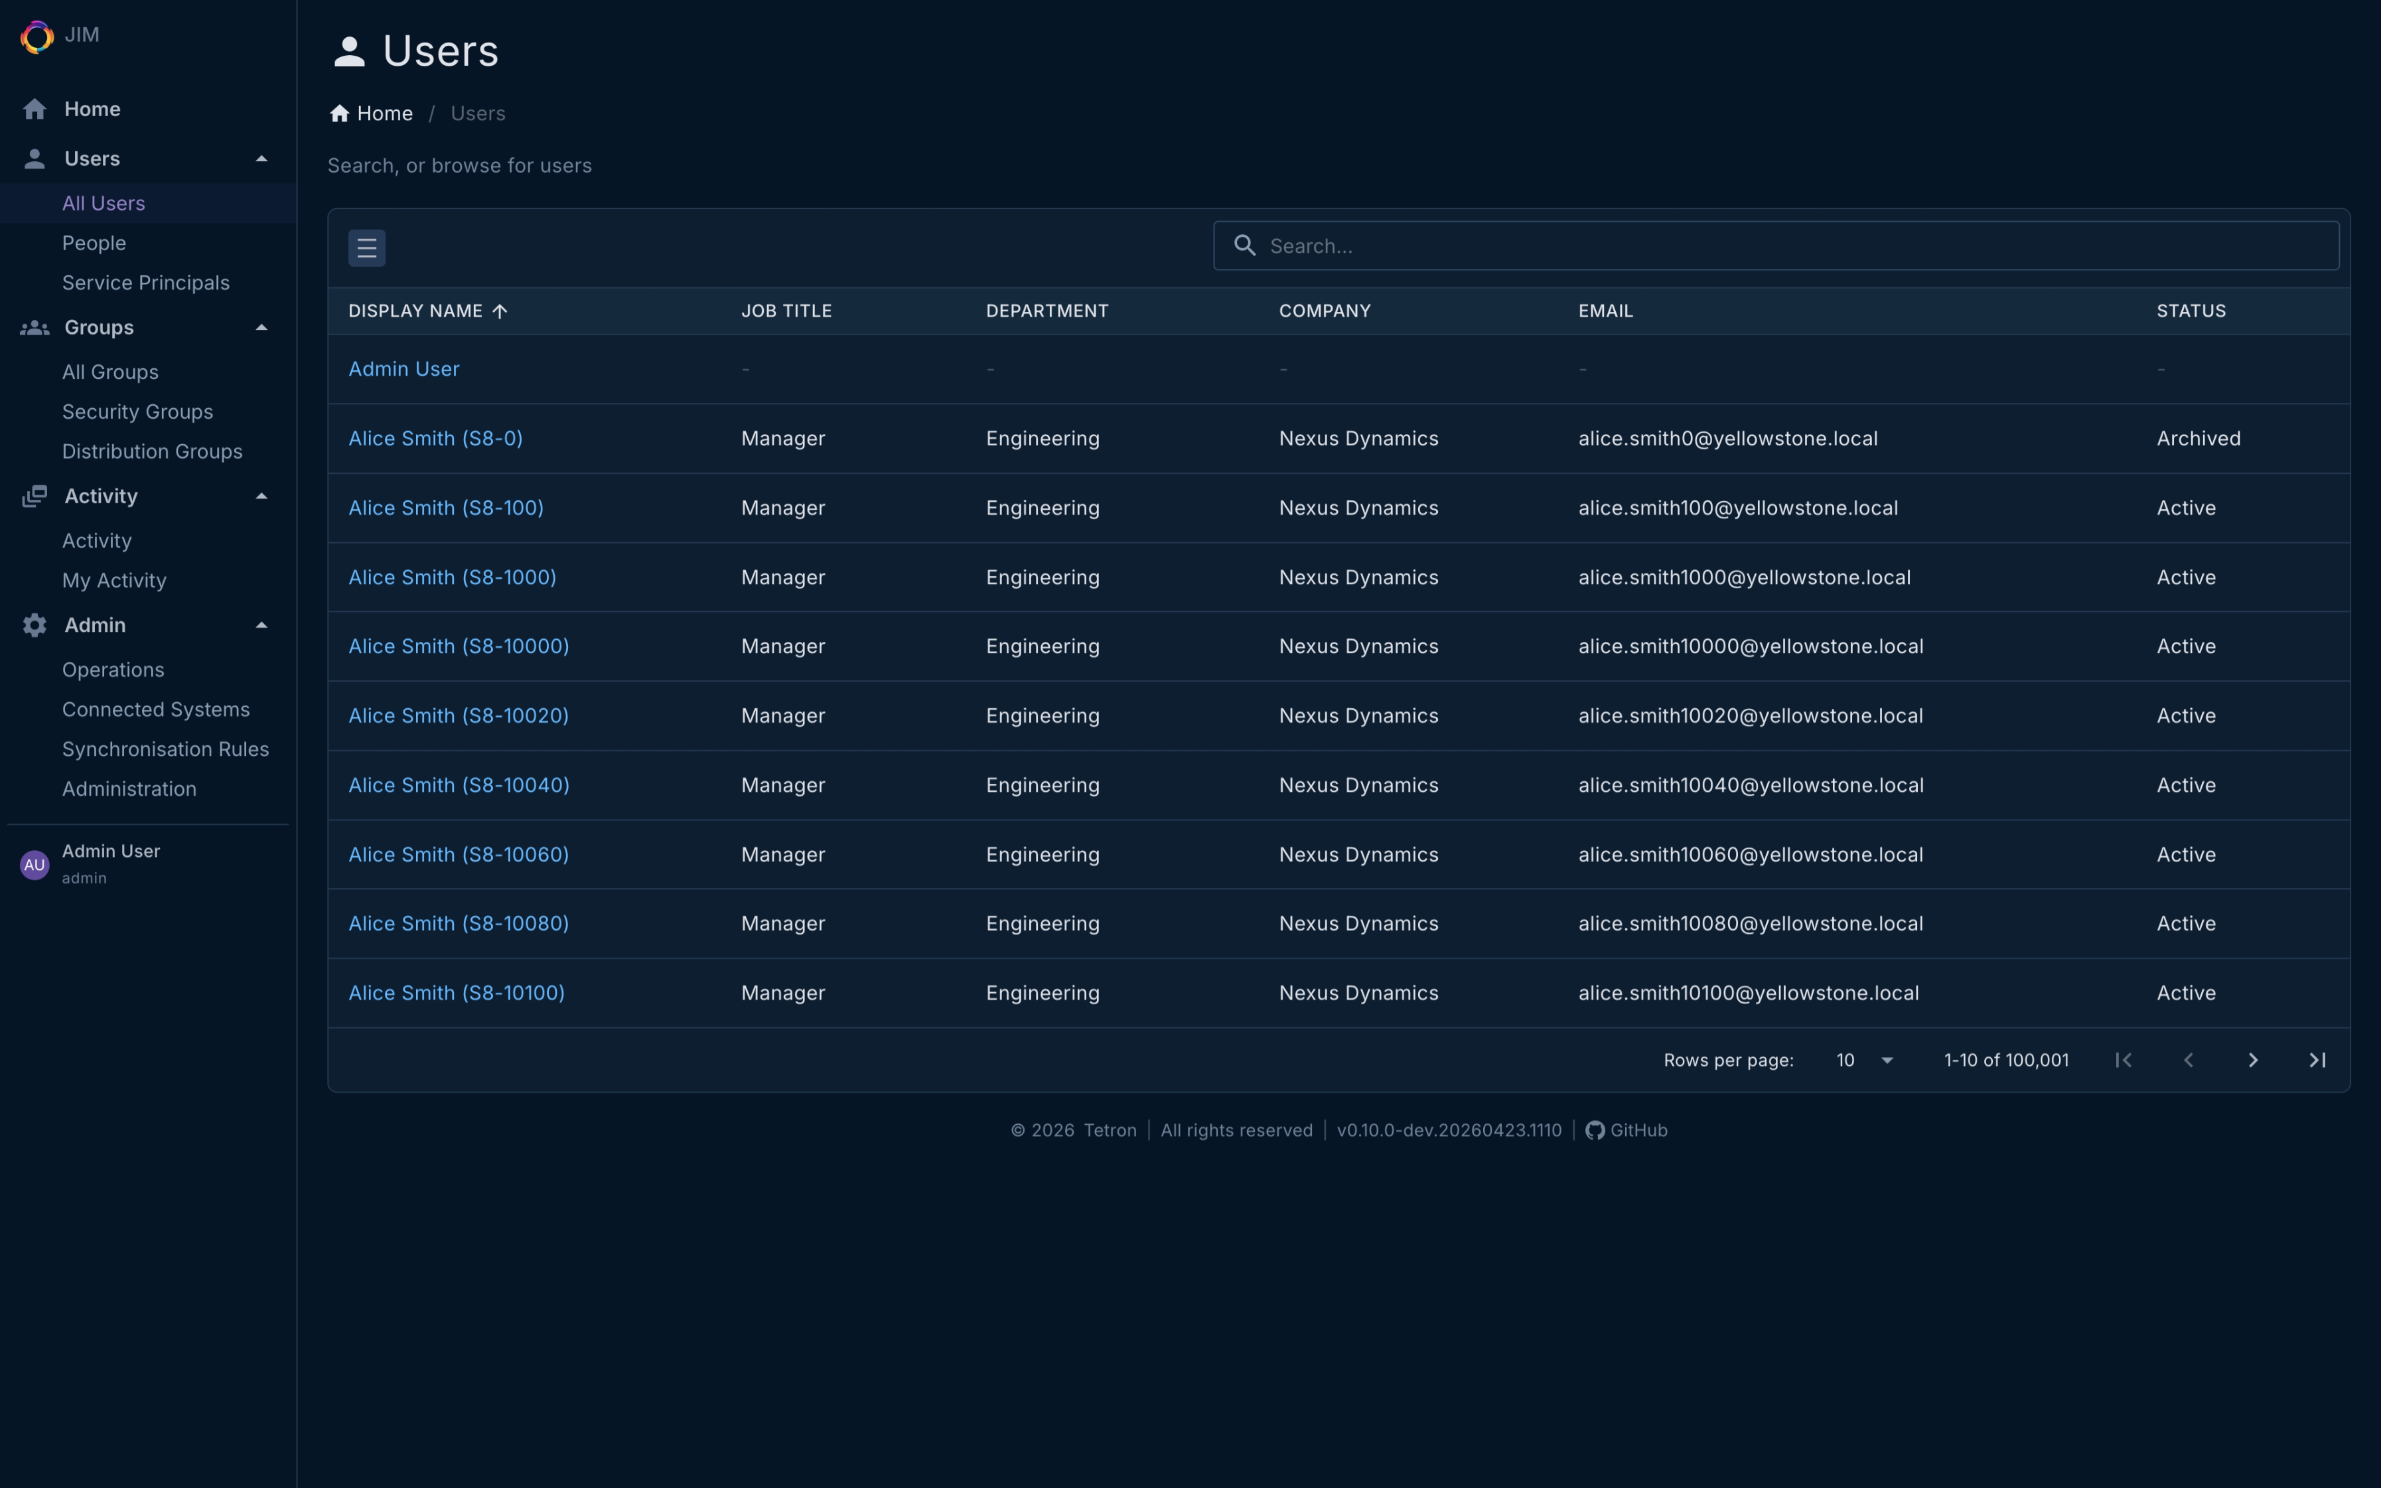Click the Home icon in breadcrumb
This screenshot has width=2381, height=1488.
(x=340, y=113)
